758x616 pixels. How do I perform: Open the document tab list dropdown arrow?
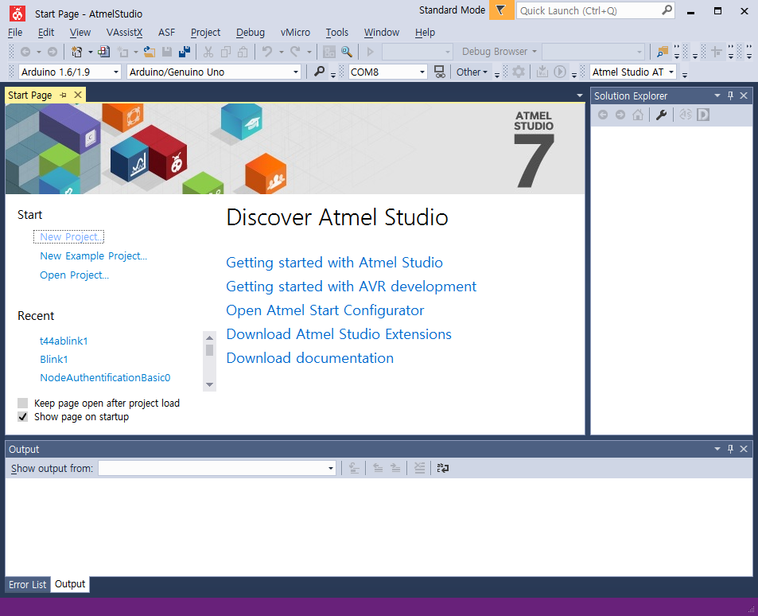[x=580, y=96]
